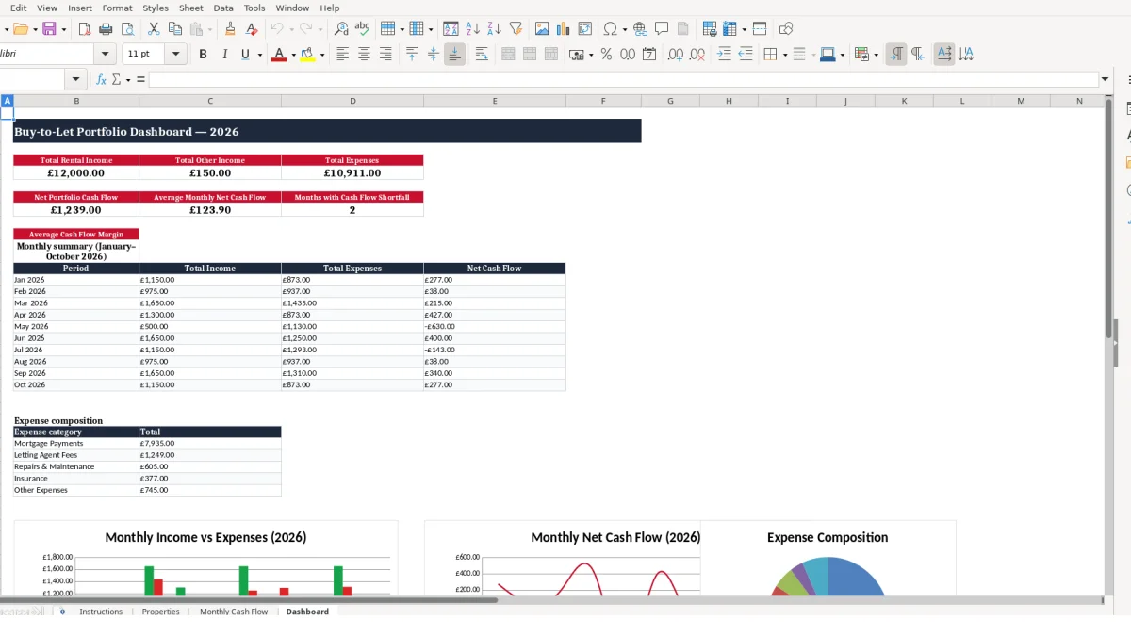The width and height of the screenshot is (1131, 636).
Task: Toggle the AutoFilter
Action: click(516, 29)
